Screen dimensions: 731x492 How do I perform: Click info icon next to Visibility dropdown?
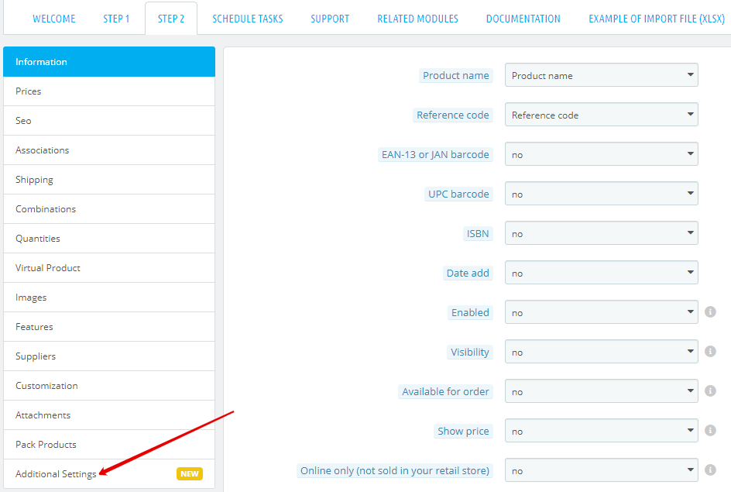point(710,352)
